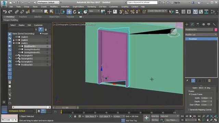Toggle Angle Snap icon
The image size is (219, 123).
127,12
